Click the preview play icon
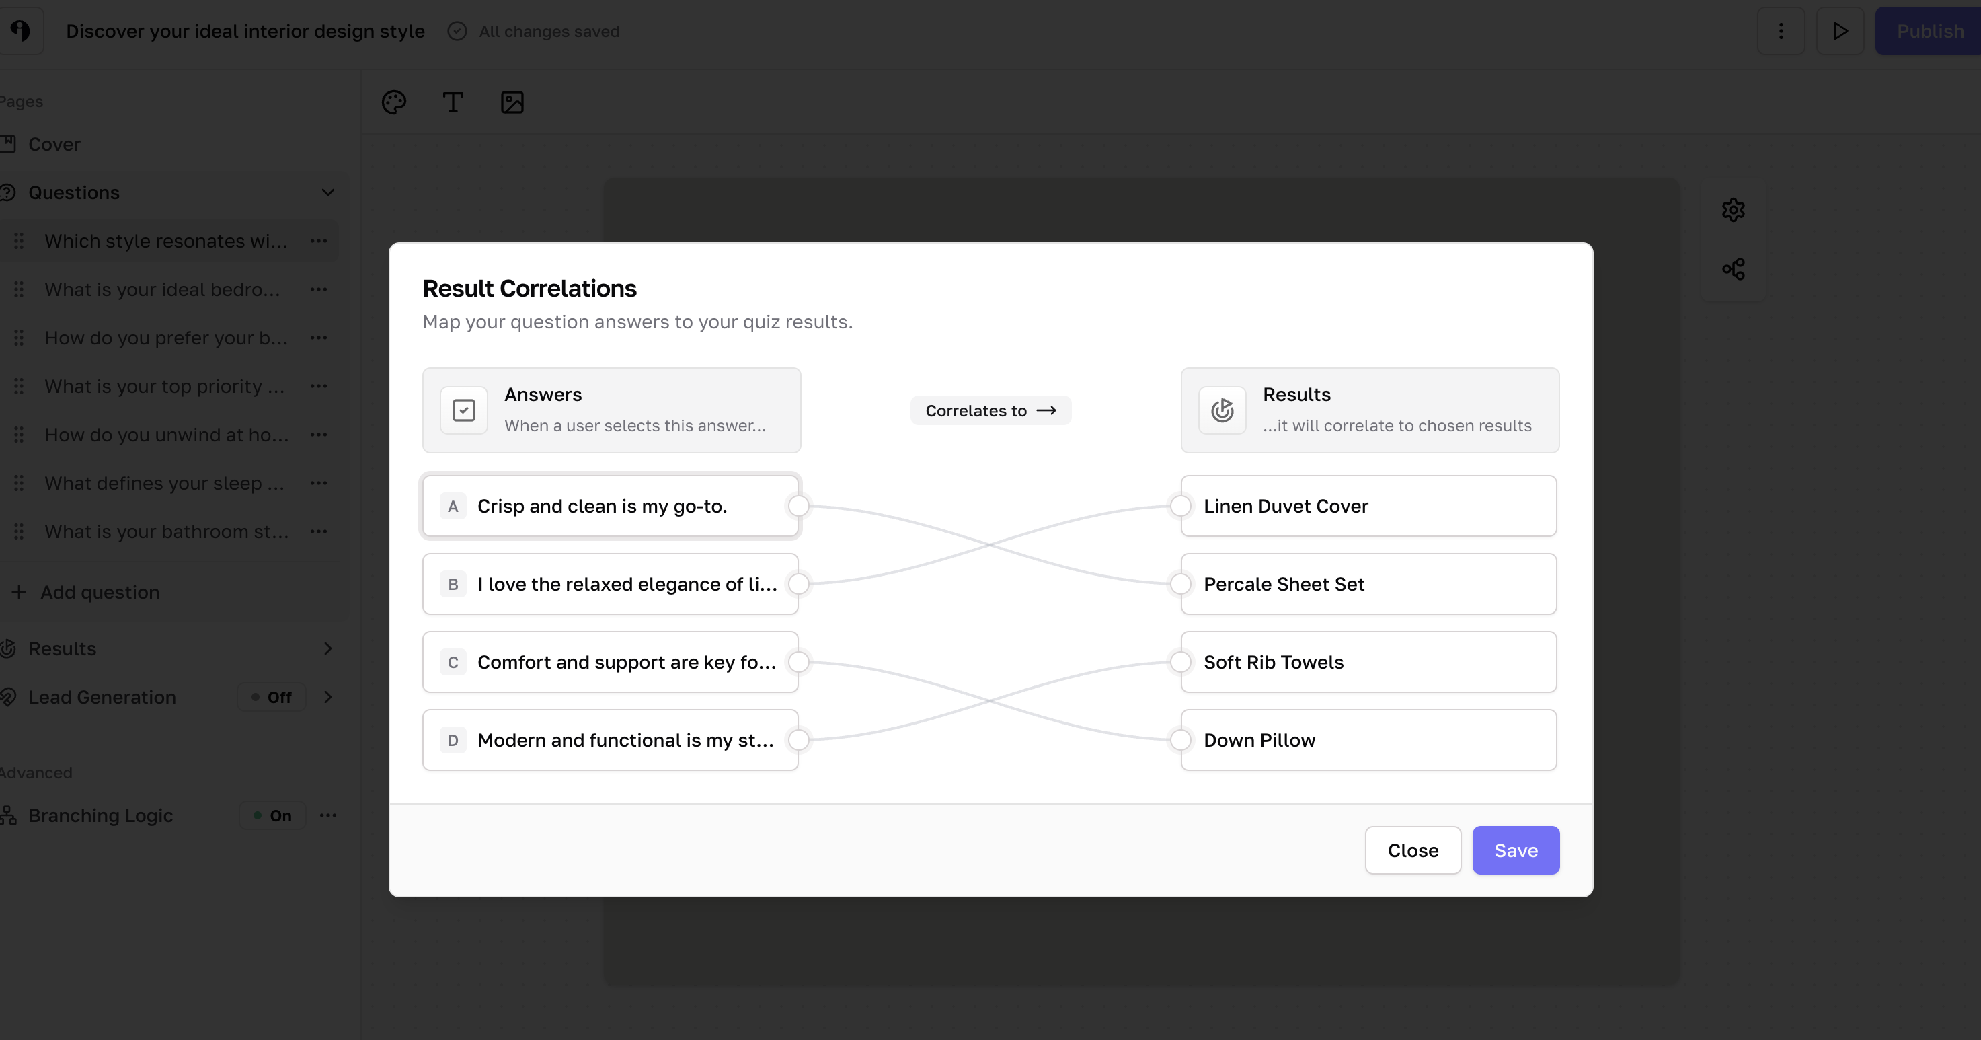The image size is (1981, 1040). coord(1840,31)
